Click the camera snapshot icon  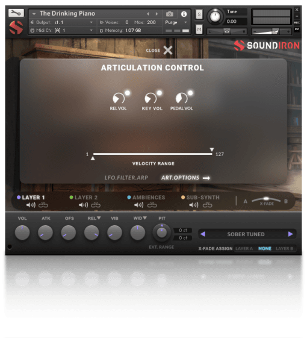(170, 14)
